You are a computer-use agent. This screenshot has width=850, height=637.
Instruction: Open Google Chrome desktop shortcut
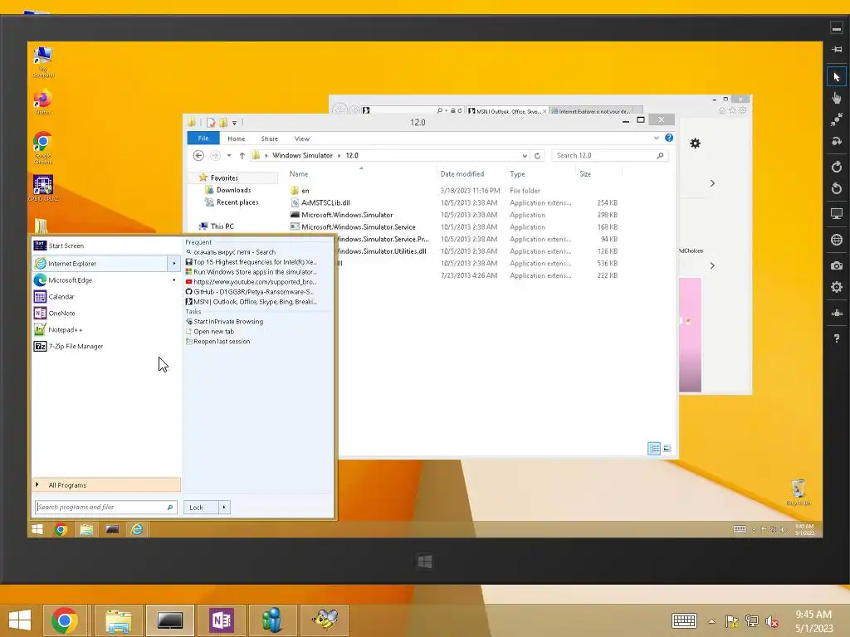[x=42, y=148]
